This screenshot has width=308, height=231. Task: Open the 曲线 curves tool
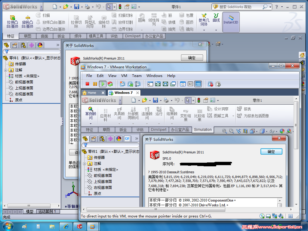pyautogui.click(x=216, y=17)
